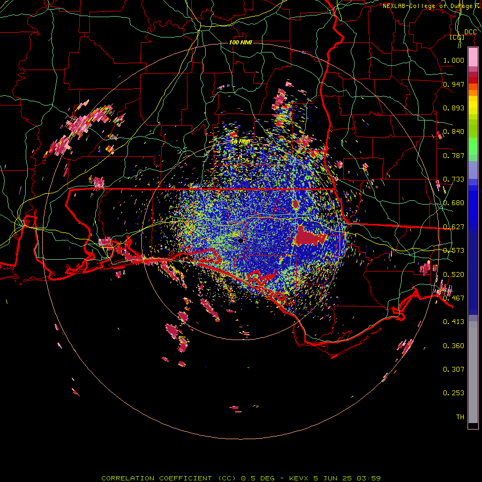Select the 0.733 scale value
482x482 pixels.
pyautogui.click(x=454, y=179)
